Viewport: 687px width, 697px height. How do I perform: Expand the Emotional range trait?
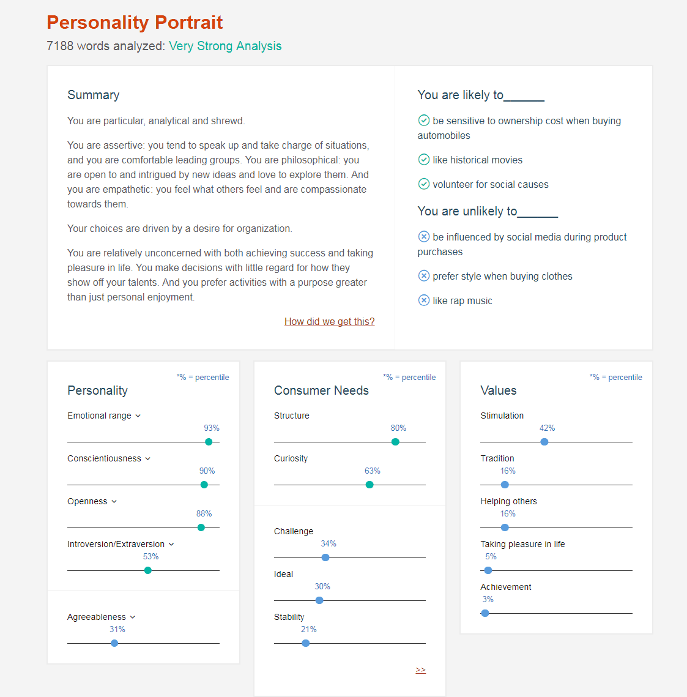(x=138, y=416)
